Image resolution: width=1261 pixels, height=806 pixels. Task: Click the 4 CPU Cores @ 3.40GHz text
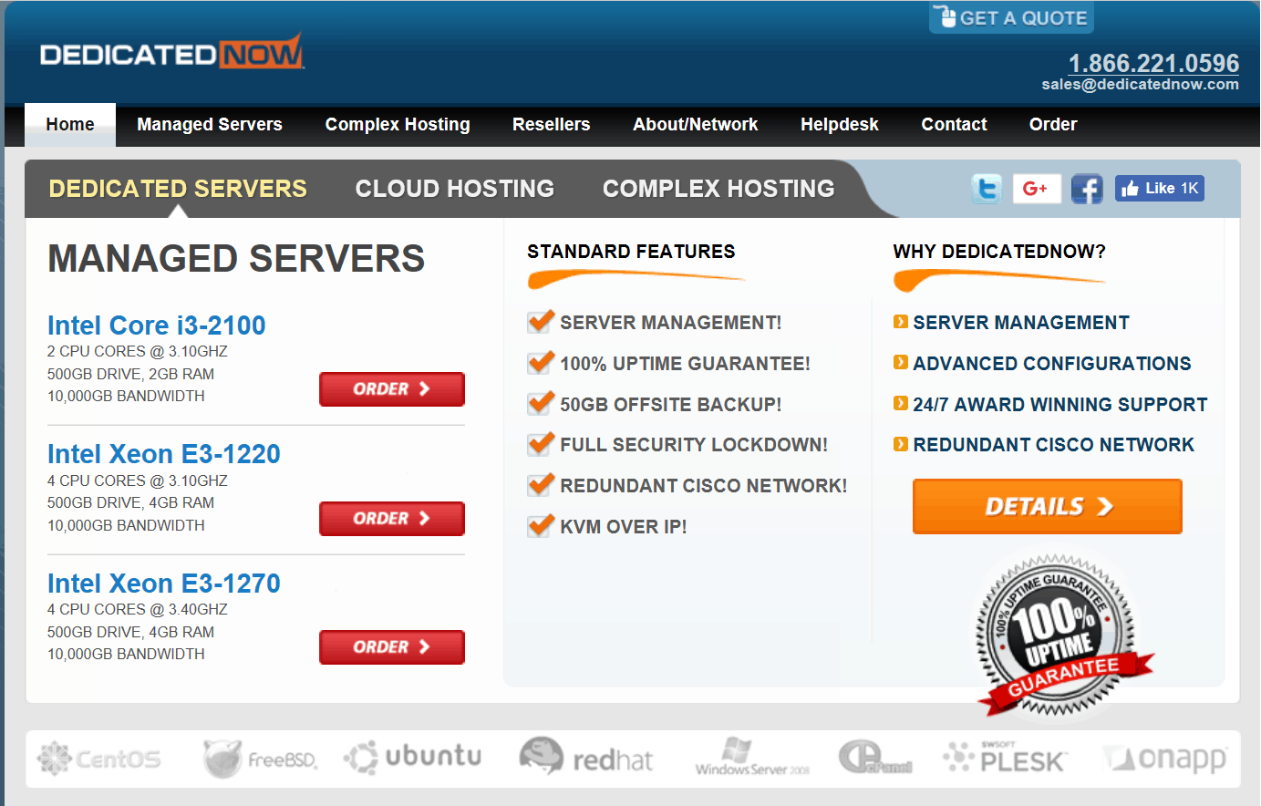click(138, 610)
